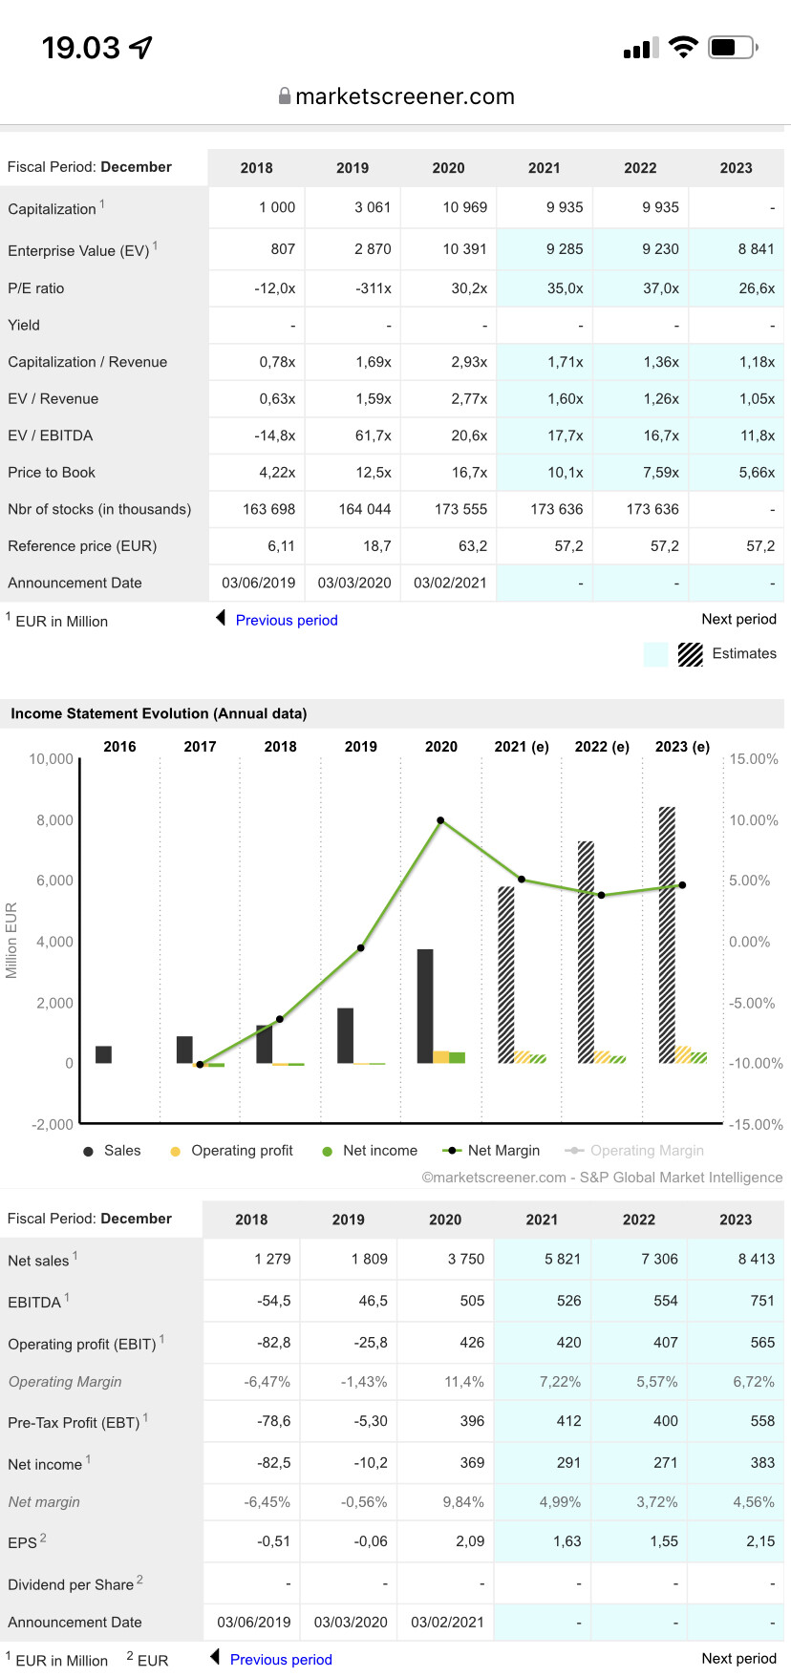Viewport: 791px width, 1677px height.
Task: Tap the Wi-Fi icon in status bar
Action: coord(683,47)
